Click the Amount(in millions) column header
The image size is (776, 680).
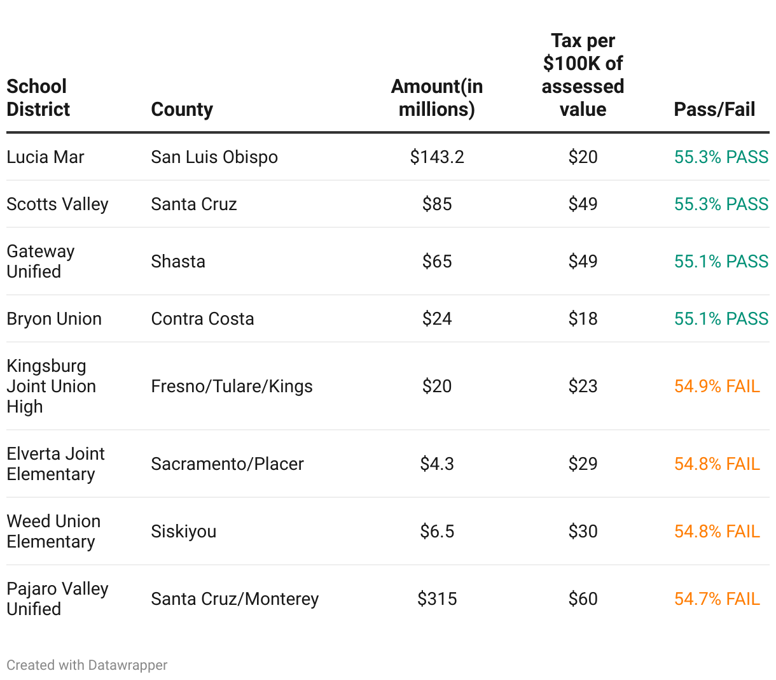pos(437,98)
